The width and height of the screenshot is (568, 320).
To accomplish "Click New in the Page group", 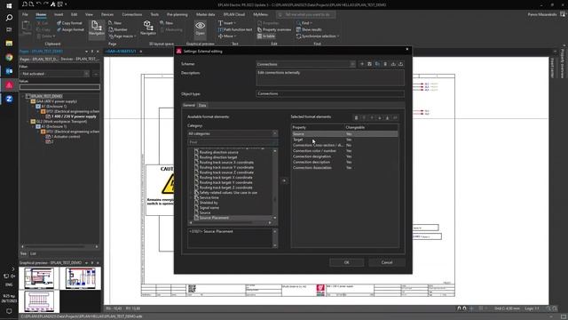I will pyautogui.click(x=115, y=23).
